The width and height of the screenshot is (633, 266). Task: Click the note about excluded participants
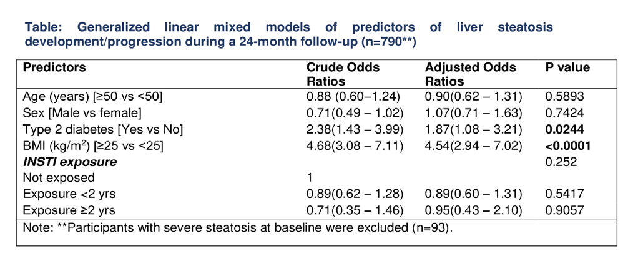coord(238,228)
